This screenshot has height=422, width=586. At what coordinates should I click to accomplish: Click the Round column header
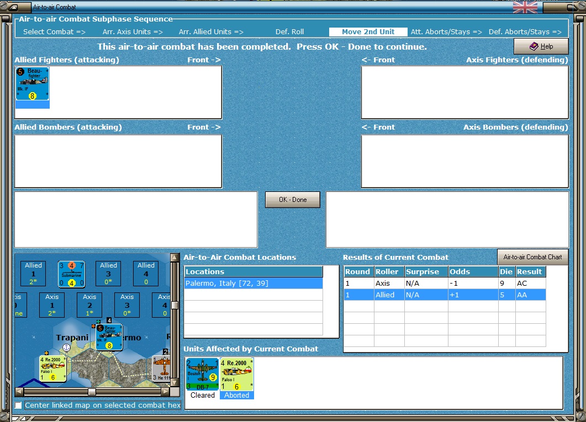(359, 271)
